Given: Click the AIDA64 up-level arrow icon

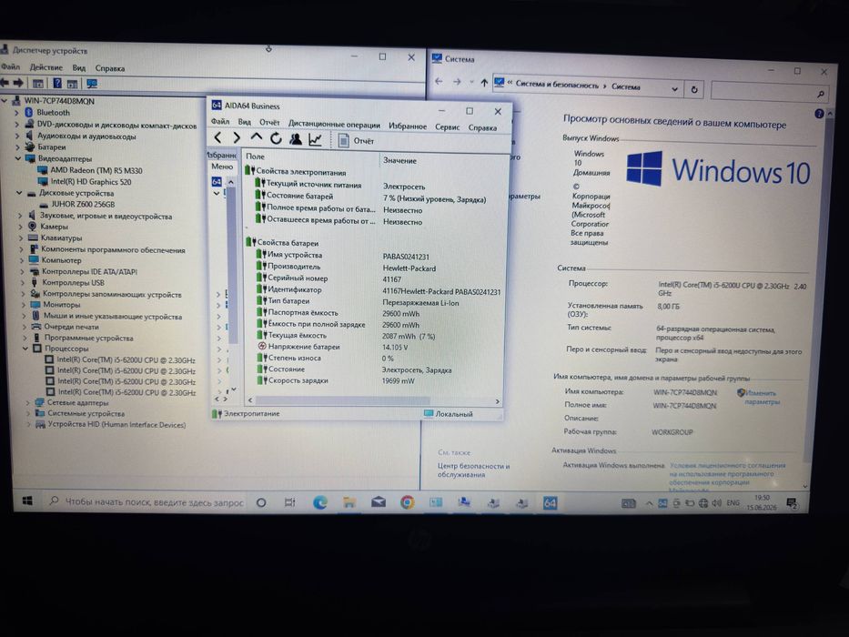Looking at the screenshot, I should tap(256, 138).
